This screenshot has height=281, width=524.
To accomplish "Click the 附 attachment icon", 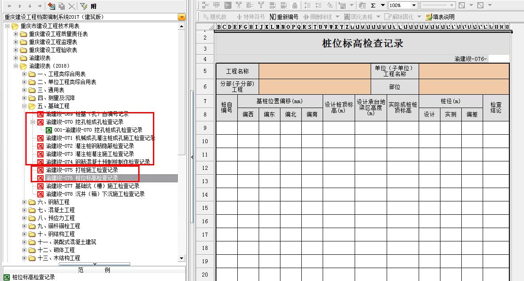I will 93,6.
